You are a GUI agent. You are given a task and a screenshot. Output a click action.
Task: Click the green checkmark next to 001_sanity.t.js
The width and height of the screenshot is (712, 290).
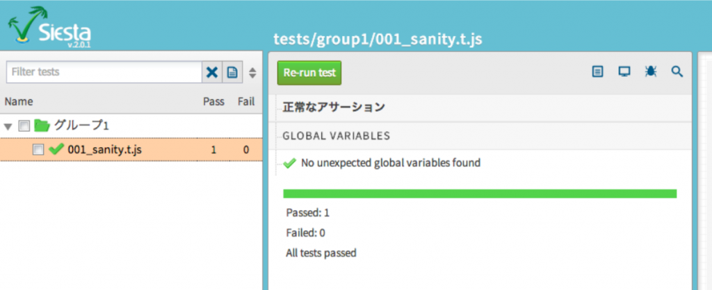point(56,149)
